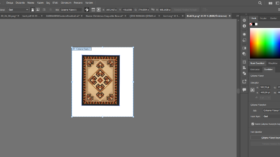Open artboard options icon in control bar
This screenshot has height=157, width=280.
click(x=93, y=10)
